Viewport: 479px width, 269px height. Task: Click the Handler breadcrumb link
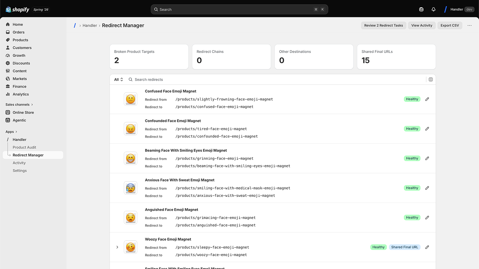(90, 25)
